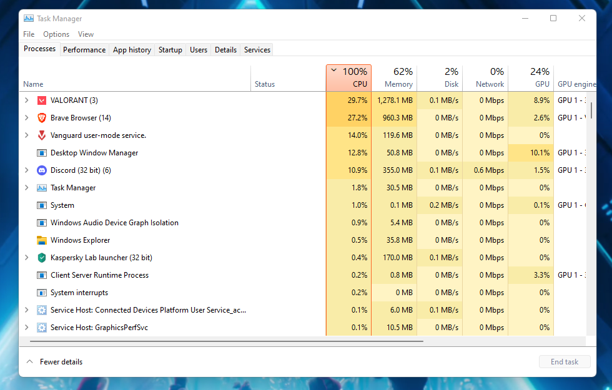The width and height of the screenshot is (612, 390).
Task: Expand the Discord (32 bit) process group
Action: 26,170
